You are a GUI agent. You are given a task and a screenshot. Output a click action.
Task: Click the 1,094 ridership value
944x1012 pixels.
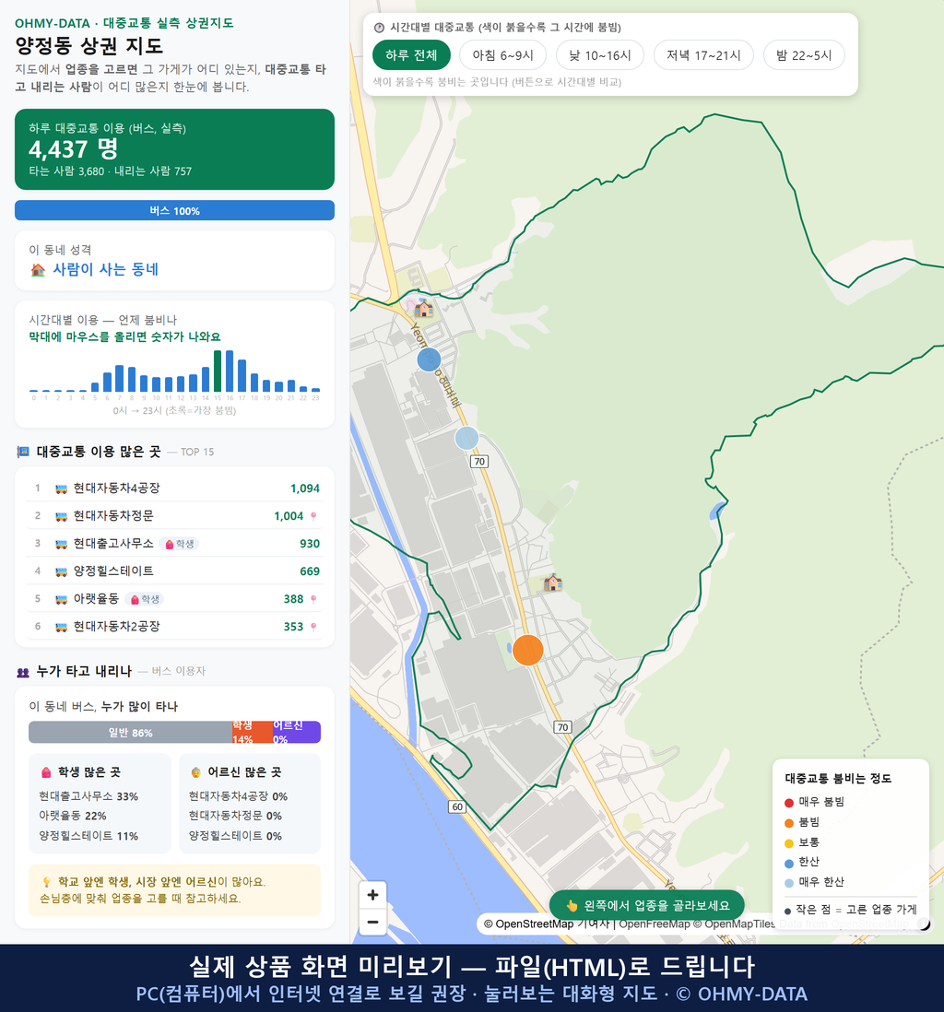pos(305,488)
